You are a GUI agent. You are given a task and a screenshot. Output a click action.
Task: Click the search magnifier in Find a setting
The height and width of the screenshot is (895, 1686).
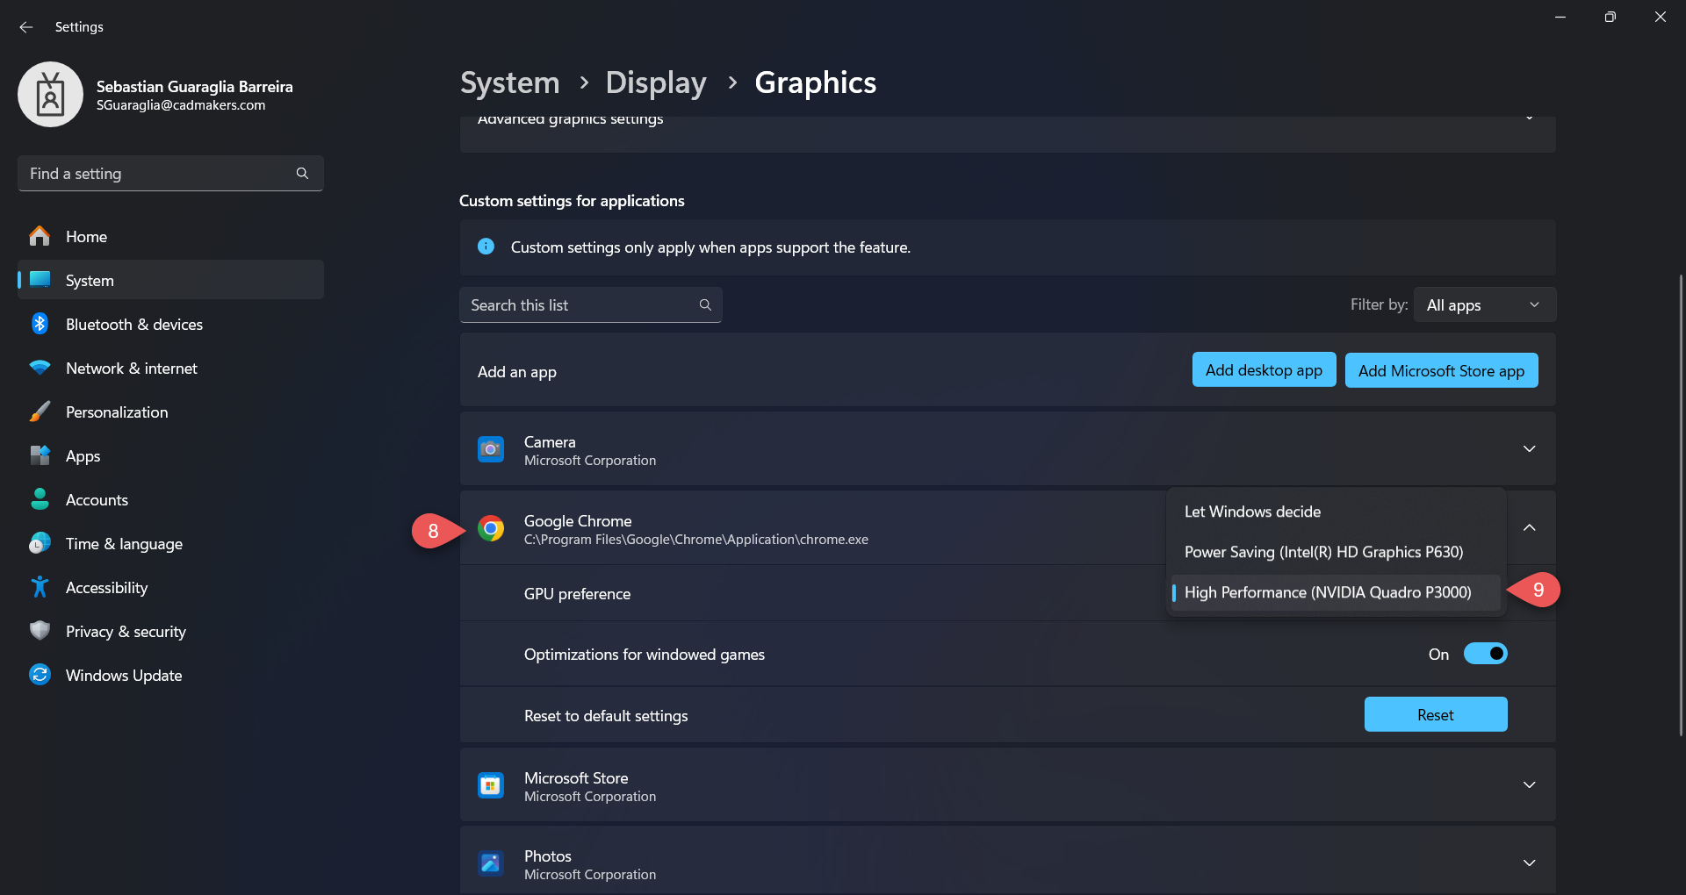tap(302, 174)
